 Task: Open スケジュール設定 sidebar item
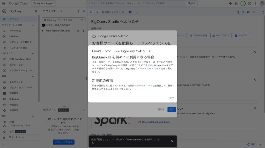[x=19, y=48]
